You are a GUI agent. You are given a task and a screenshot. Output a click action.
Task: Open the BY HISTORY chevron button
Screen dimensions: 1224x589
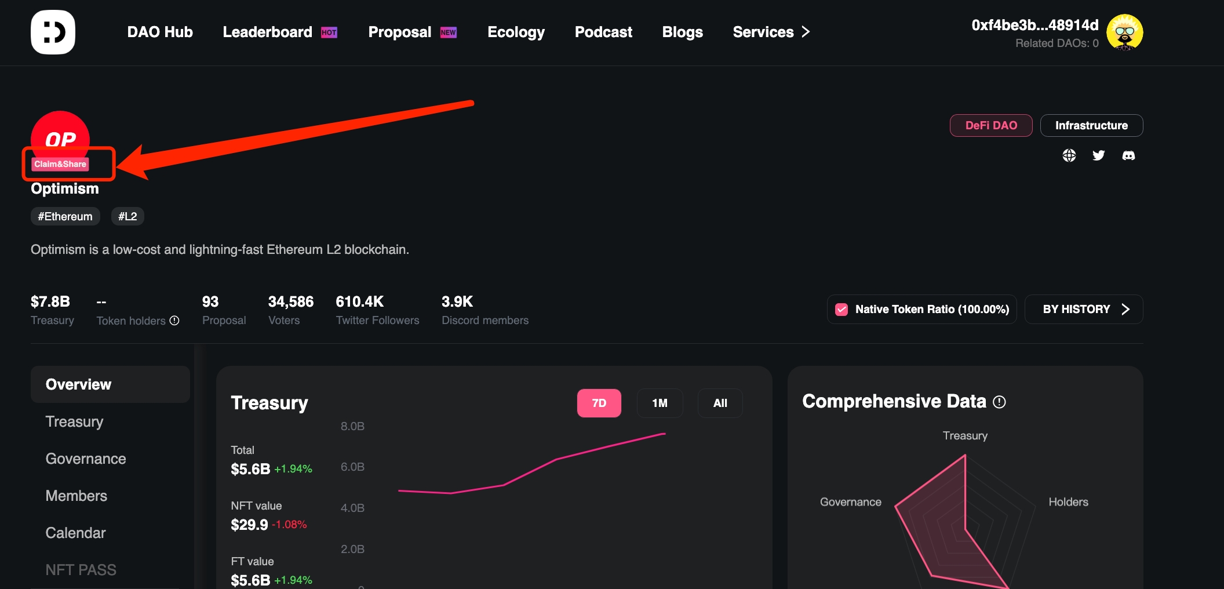pos(1084,309)
